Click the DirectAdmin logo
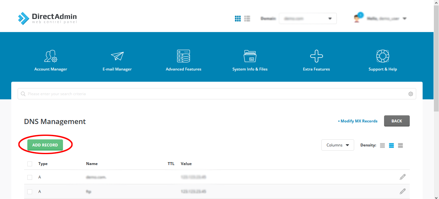This screenshot has width=439, height=199. pos(47,18)
